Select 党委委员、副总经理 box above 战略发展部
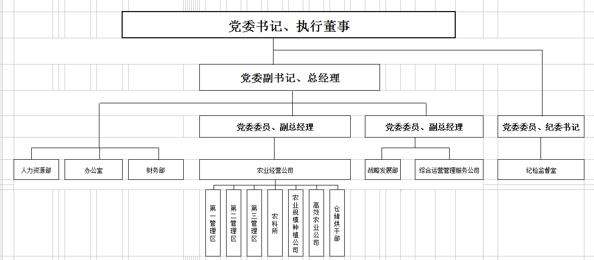The height and width of the screenshot is (260, 594). 424,126
